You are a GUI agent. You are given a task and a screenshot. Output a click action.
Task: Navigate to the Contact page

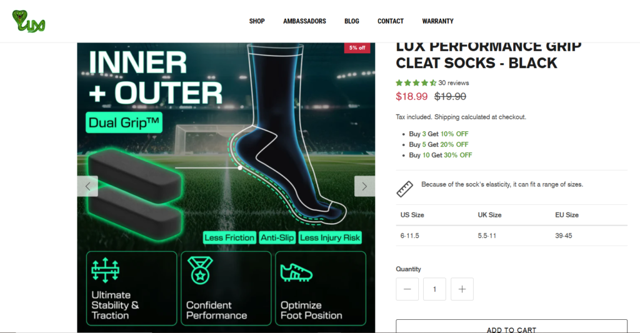click(390, 21)
